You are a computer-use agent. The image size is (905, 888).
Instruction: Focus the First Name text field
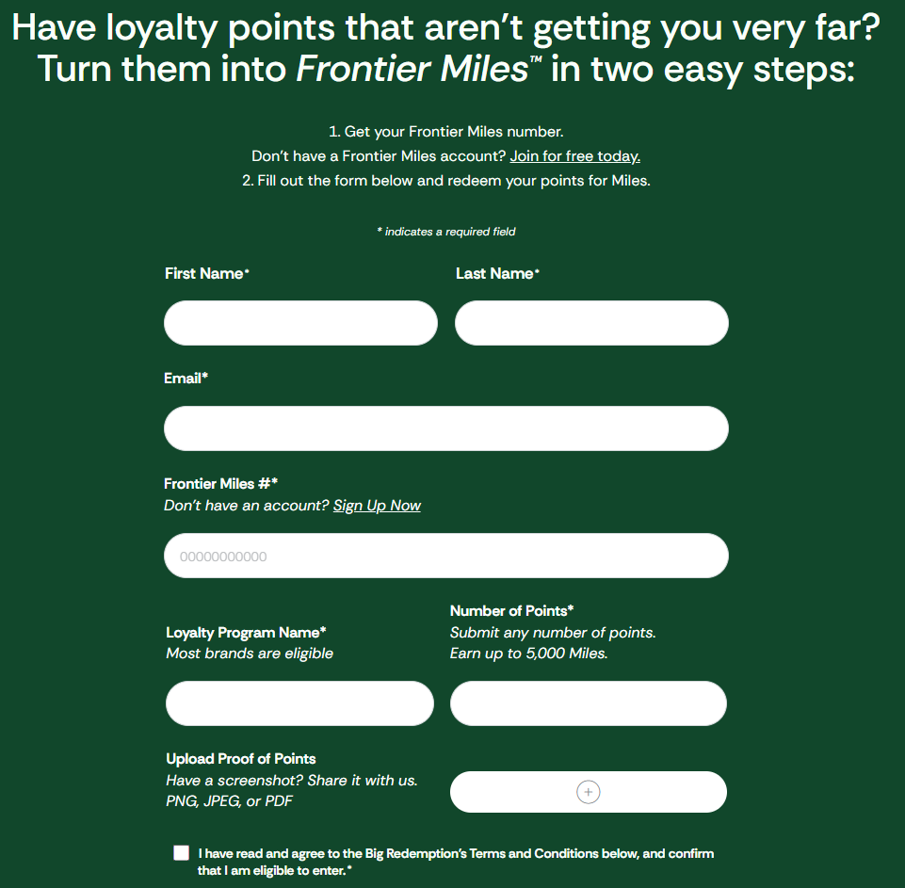coord(300,323)
